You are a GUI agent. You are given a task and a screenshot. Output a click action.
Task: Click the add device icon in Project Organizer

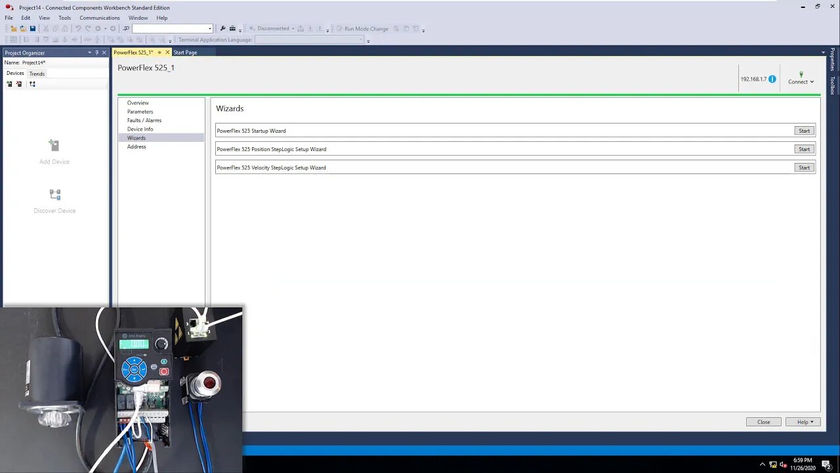point(9,84)
